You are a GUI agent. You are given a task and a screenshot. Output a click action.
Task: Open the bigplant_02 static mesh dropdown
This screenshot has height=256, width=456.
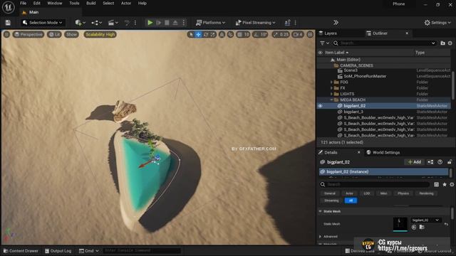[x=426, y=220]
